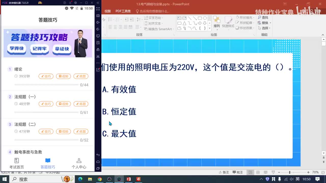Select the triangle shape in drawing gallery
Screen dimensions: 326x183
point(184,23)
